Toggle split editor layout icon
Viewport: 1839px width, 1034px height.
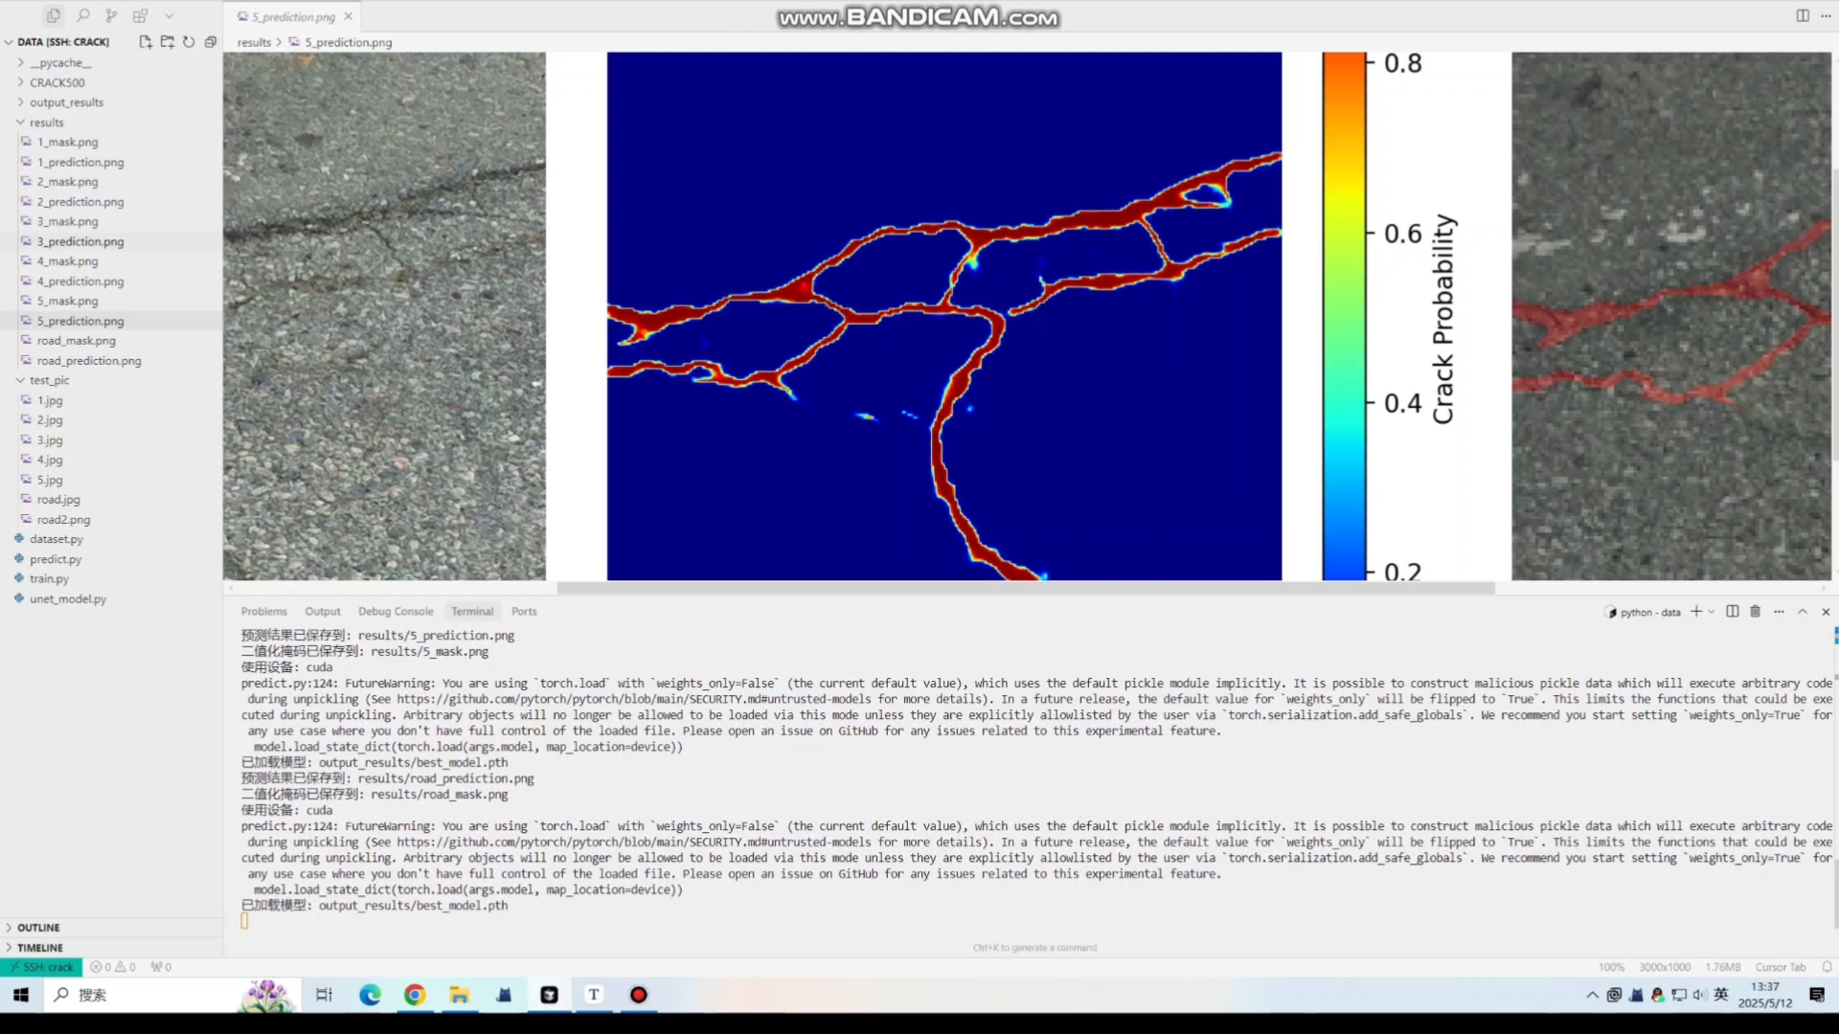[x=1803, y=15]
